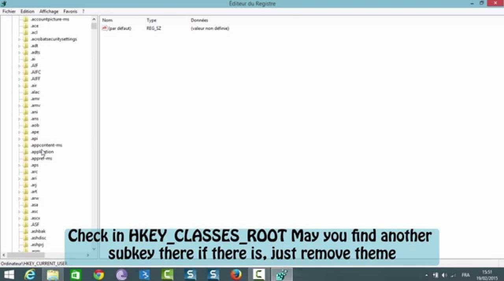
Task: Click the (par défaut) registry value icon
Action: pos(105,28)
